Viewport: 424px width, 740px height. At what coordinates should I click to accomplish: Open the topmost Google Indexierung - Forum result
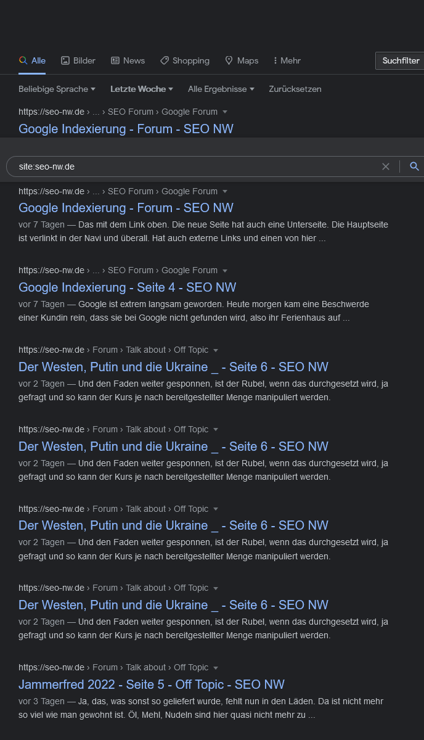coord(126,129)
